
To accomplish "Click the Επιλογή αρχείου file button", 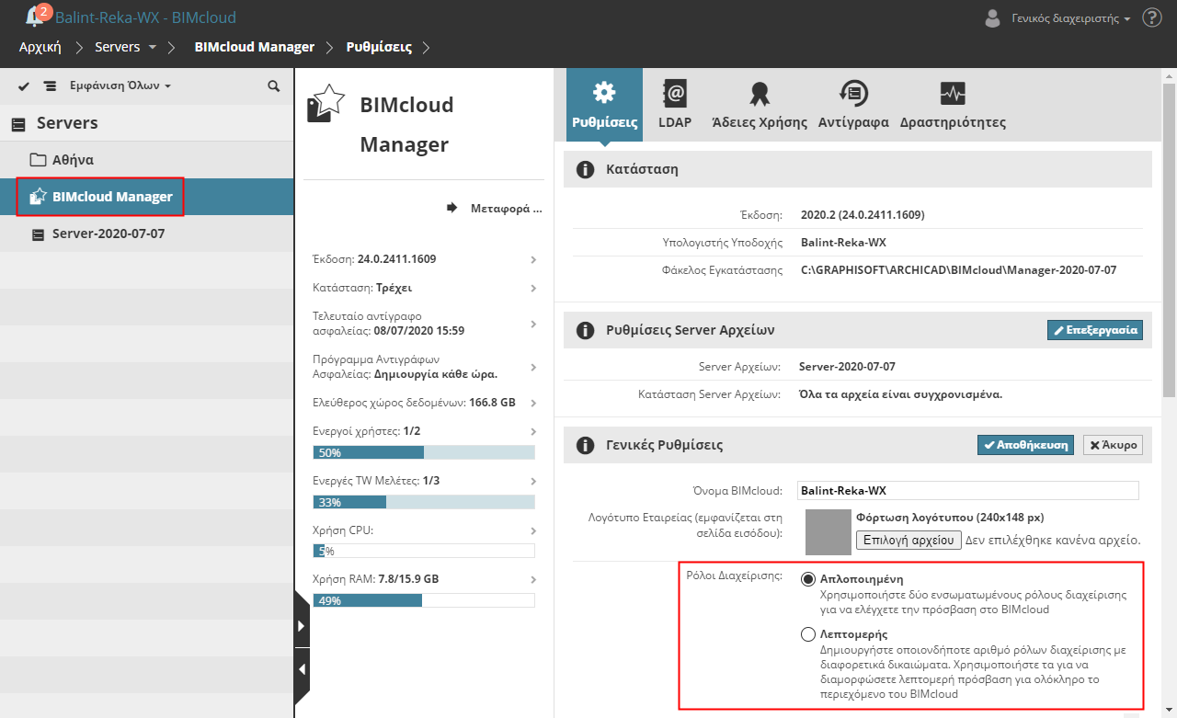I will [x=908, y=540].
